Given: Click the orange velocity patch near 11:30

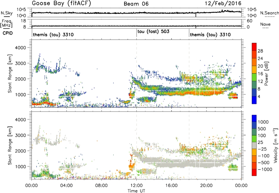Looking at the screenshot, I should 132,164.
